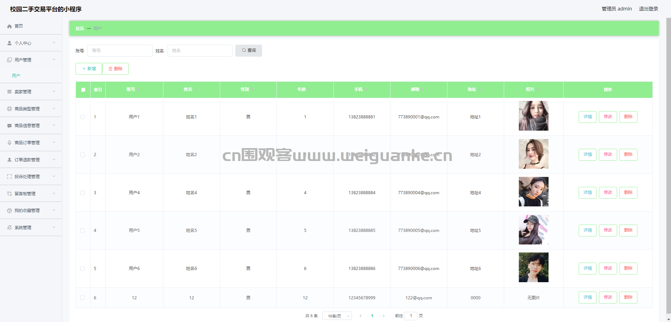Toggle the select-all checkbox in table header

(83, 90)
